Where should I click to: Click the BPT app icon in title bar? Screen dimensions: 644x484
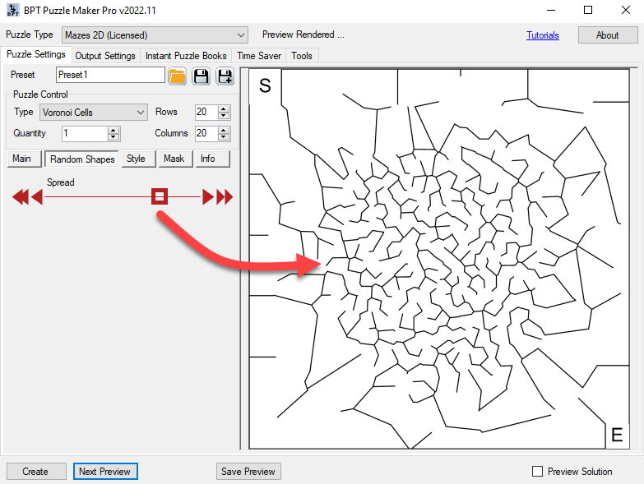12,11
